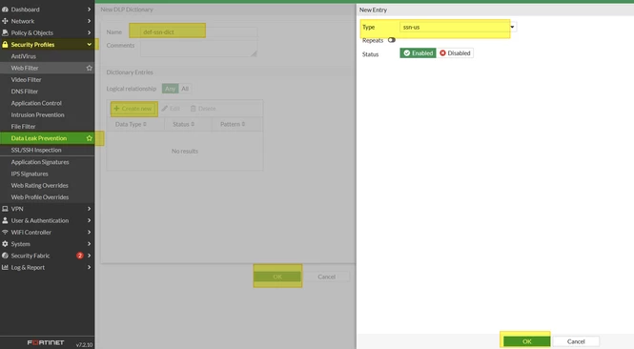The image size is (634, 349).
Task: Expand Security Fabric chevron
Action: (89, 256)
